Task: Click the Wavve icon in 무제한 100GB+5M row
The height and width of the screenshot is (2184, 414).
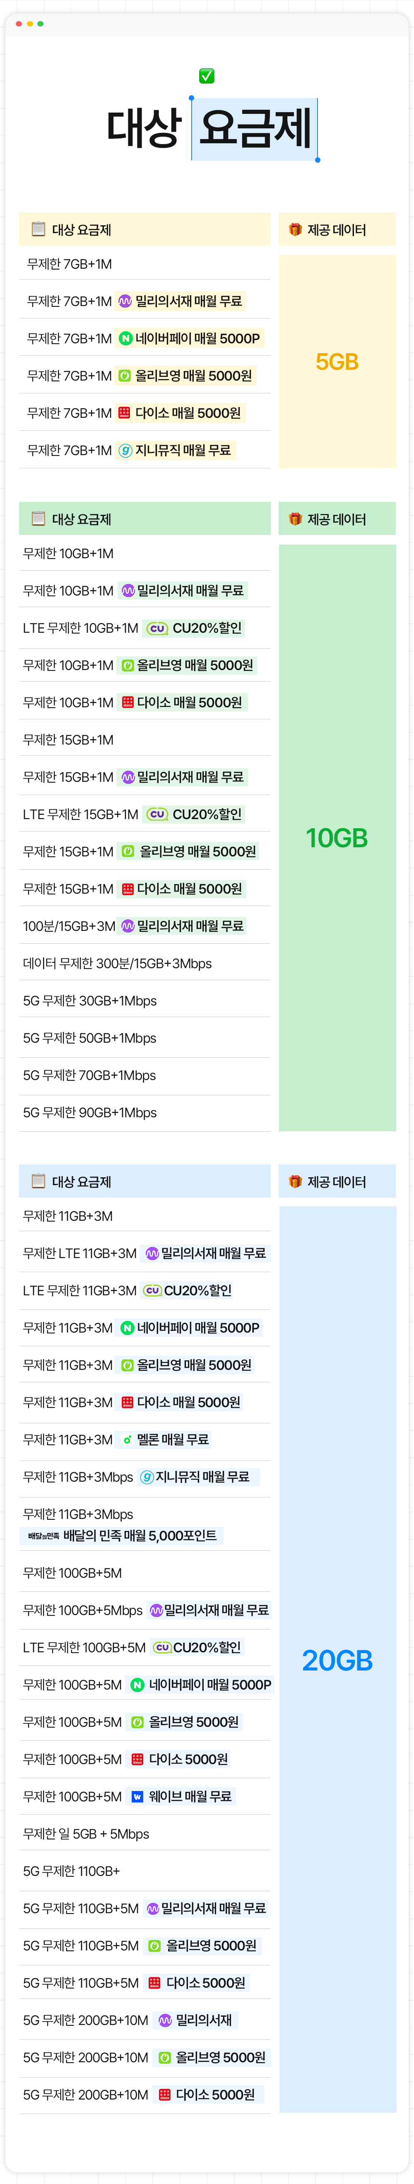Action: pyautogui.click(x=137, y=1796)
